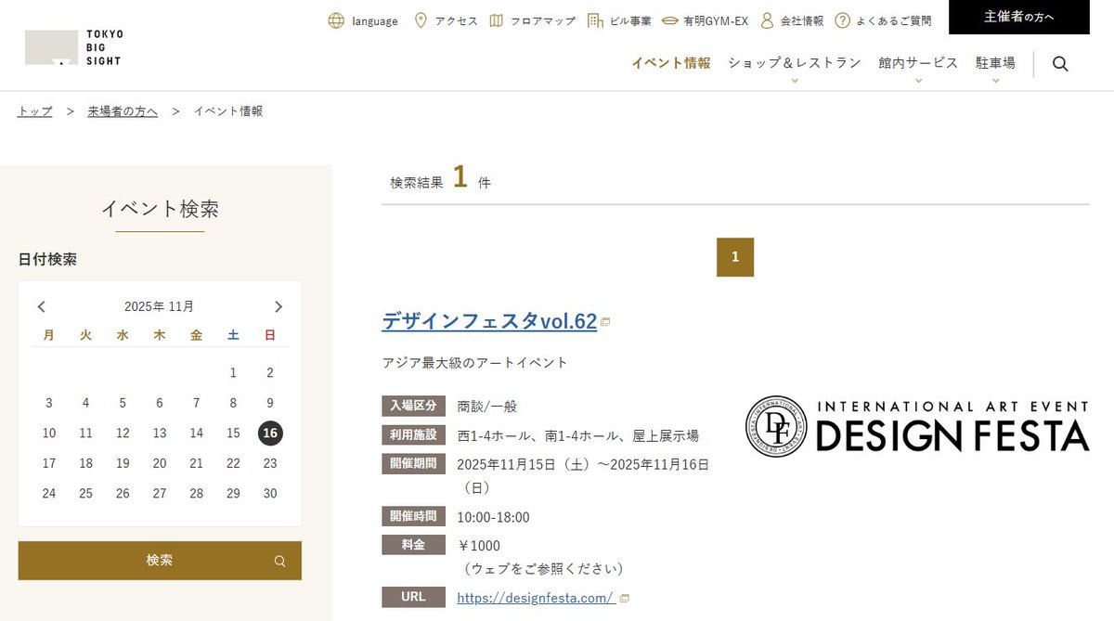
Task: Click よくあるご質問 link text
Action: click(895, 20)
